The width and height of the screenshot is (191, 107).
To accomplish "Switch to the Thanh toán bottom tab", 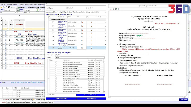I will (x=10, y=102).
